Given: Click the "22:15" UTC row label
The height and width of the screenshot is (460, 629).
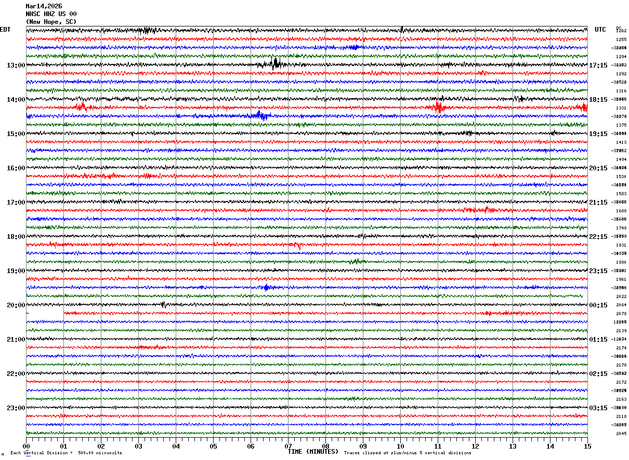Looking at the screenshot, I should (x=598, y=237).
